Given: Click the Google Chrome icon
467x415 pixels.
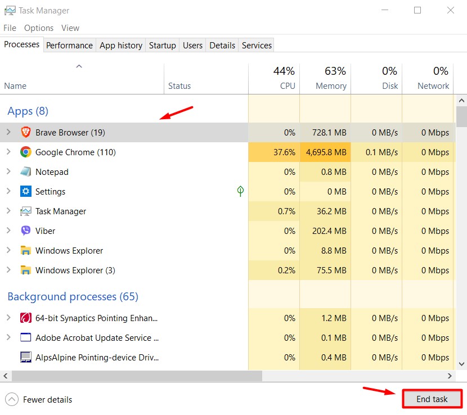Looking at the screenshot, I should [26, 152].
